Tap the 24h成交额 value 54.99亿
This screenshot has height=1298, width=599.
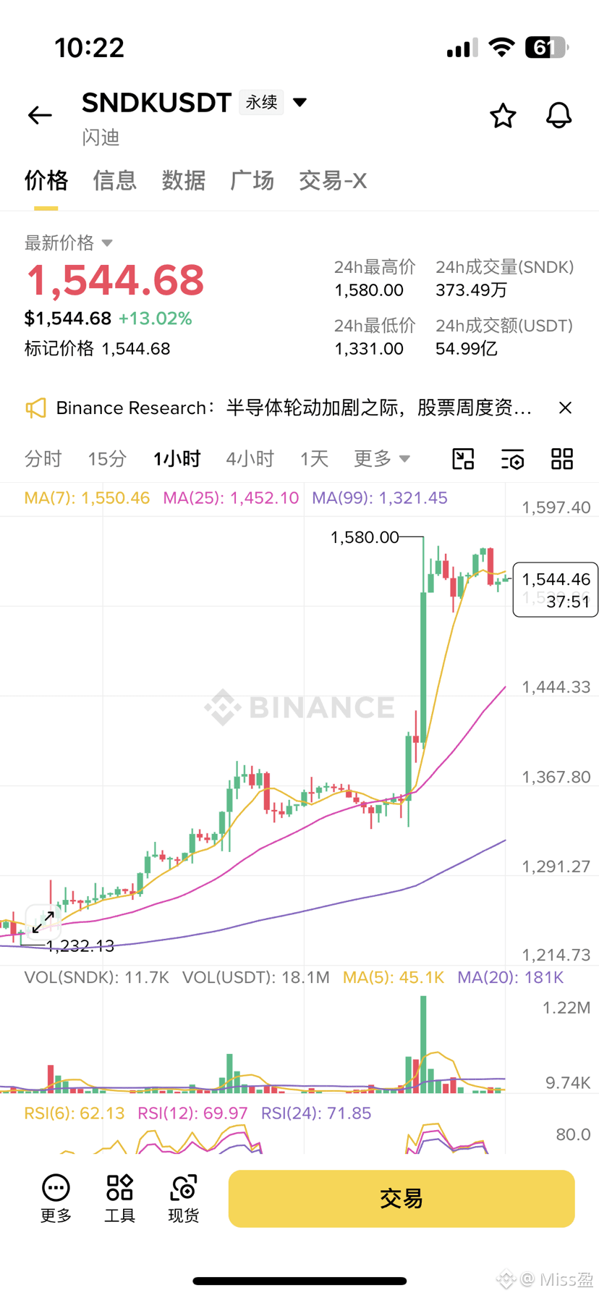pos(467,349)
